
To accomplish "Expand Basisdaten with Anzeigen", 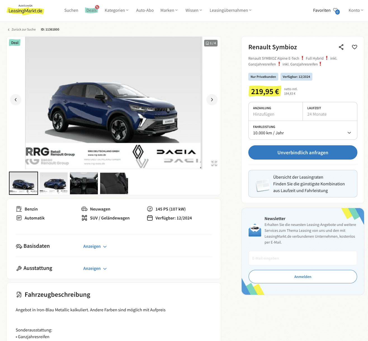I will coord(95,246).
